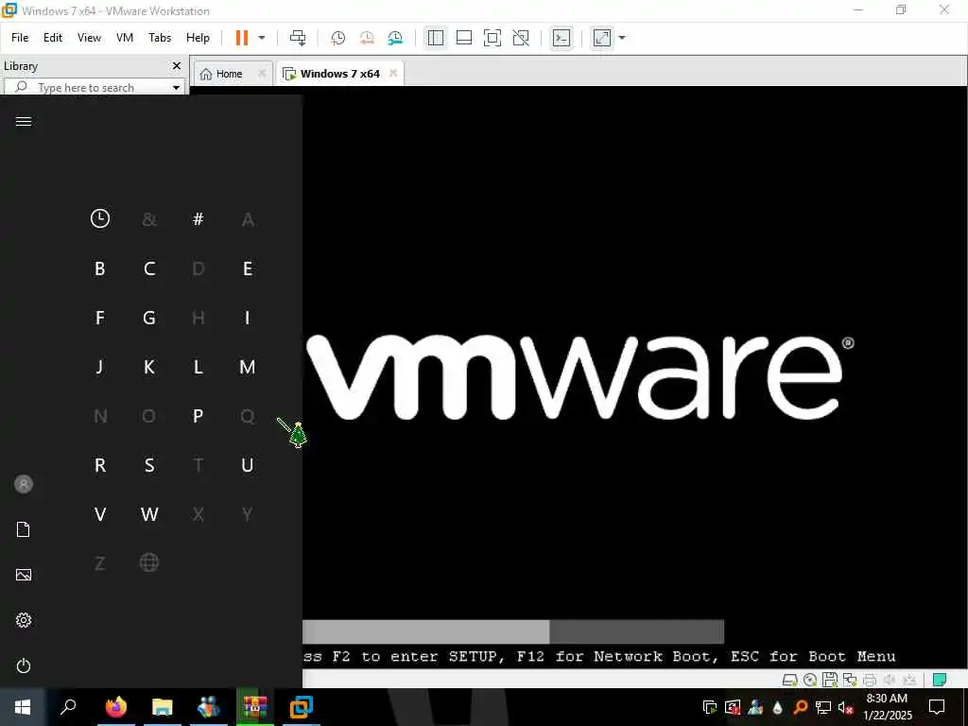Image resolution: width=968 pixels, height=726 pixels.
Task: Expand the Library search dropdown arrow
Action: [x=176, y=88]
